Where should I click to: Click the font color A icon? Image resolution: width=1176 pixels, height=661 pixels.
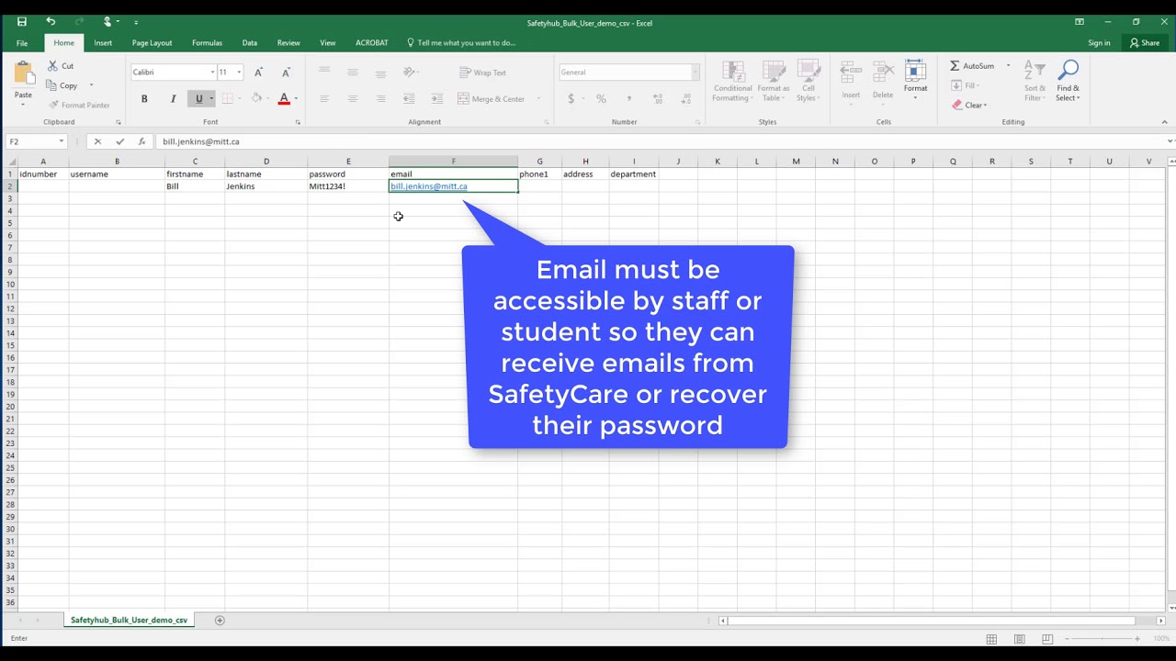[x=284, y=98]
